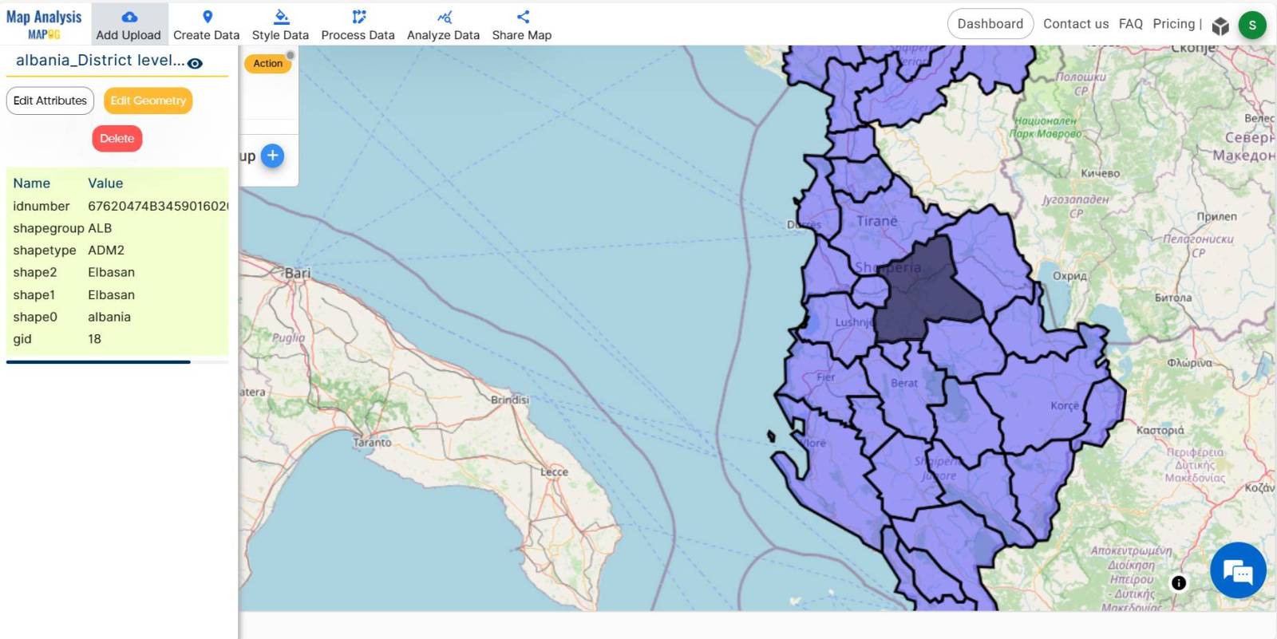Open the chat support bubble
This screenshot has width=1277, height=639.
pos(1238,570)
